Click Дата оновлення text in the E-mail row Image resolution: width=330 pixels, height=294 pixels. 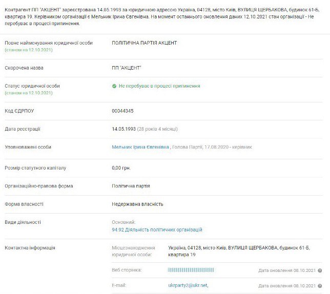[287, 285]
